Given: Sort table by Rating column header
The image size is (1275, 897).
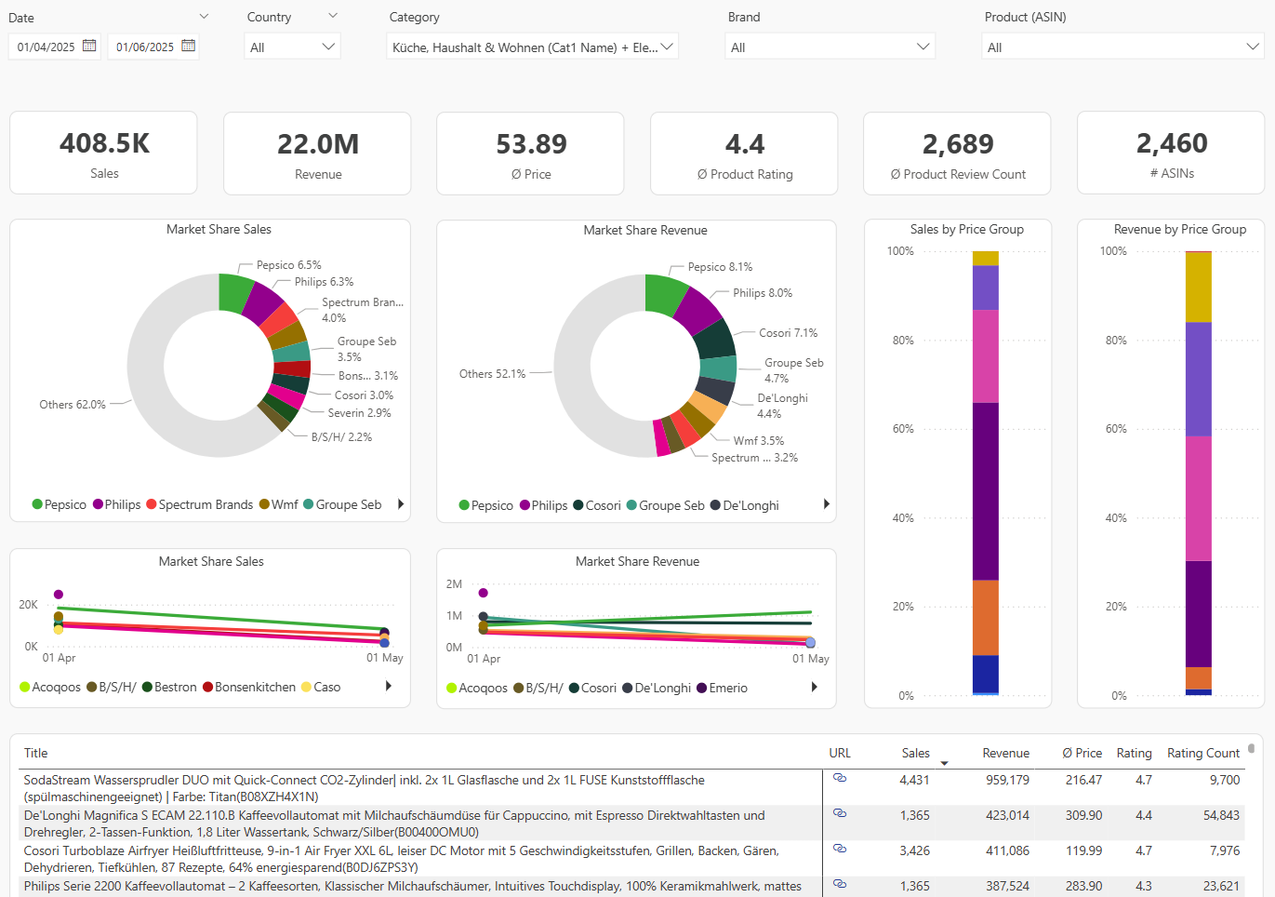Looking at the screenshot, I should coord(1134,753).
